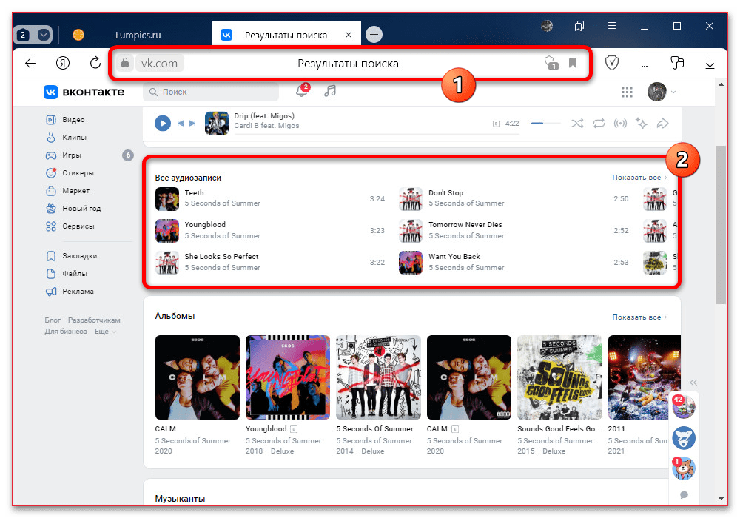Open messages speech bubble icon
This screenshot has width=740, height=518.
click(684, 494)
